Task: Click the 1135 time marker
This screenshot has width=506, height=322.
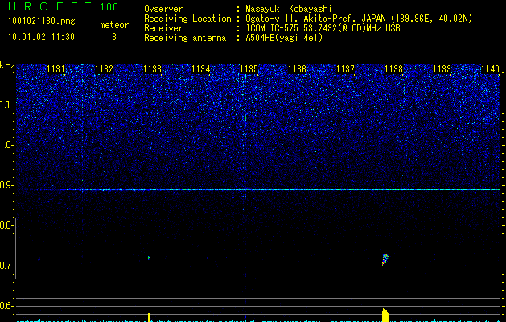Action: coord(249,69)
